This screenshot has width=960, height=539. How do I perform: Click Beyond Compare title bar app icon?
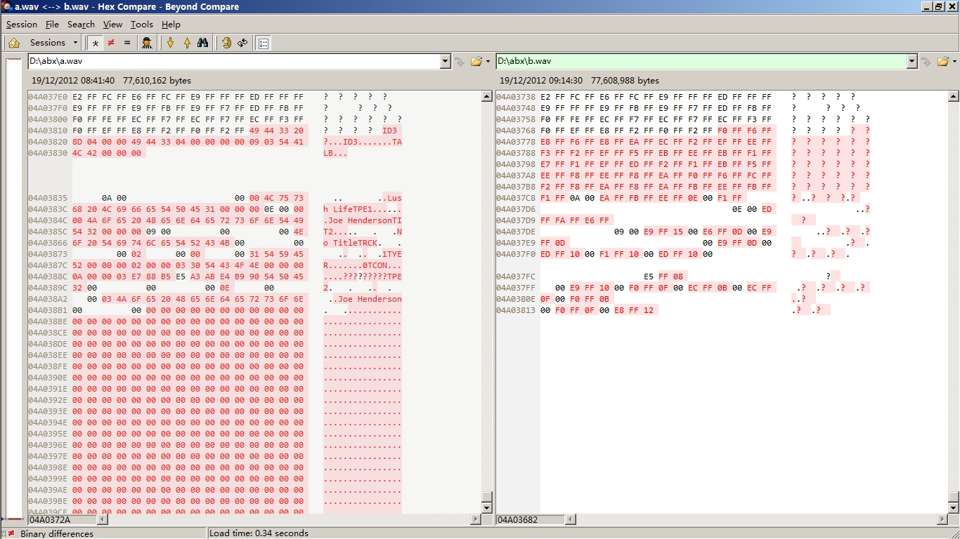click(7, 6)
